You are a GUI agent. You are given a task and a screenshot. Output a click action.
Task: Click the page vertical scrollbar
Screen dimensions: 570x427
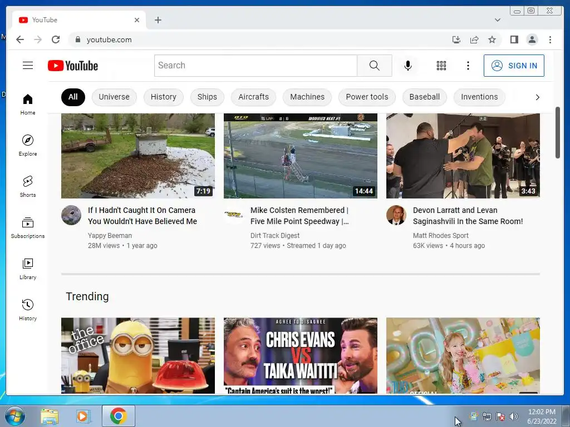tap(558, 132)
